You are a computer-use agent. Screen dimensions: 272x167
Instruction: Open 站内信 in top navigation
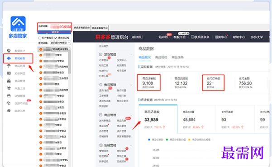click(x=163, y=37)
